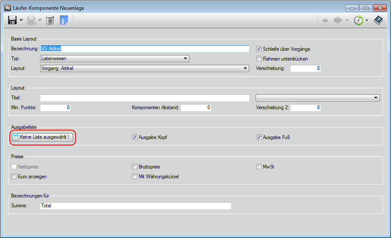Uncheck Schleife über Vorgänge checkbox

tap(259, 49)
